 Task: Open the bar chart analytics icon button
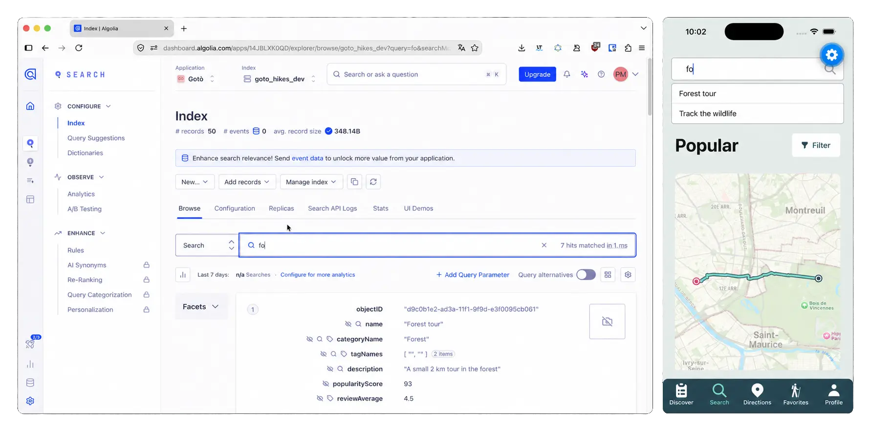click(183, 275)
